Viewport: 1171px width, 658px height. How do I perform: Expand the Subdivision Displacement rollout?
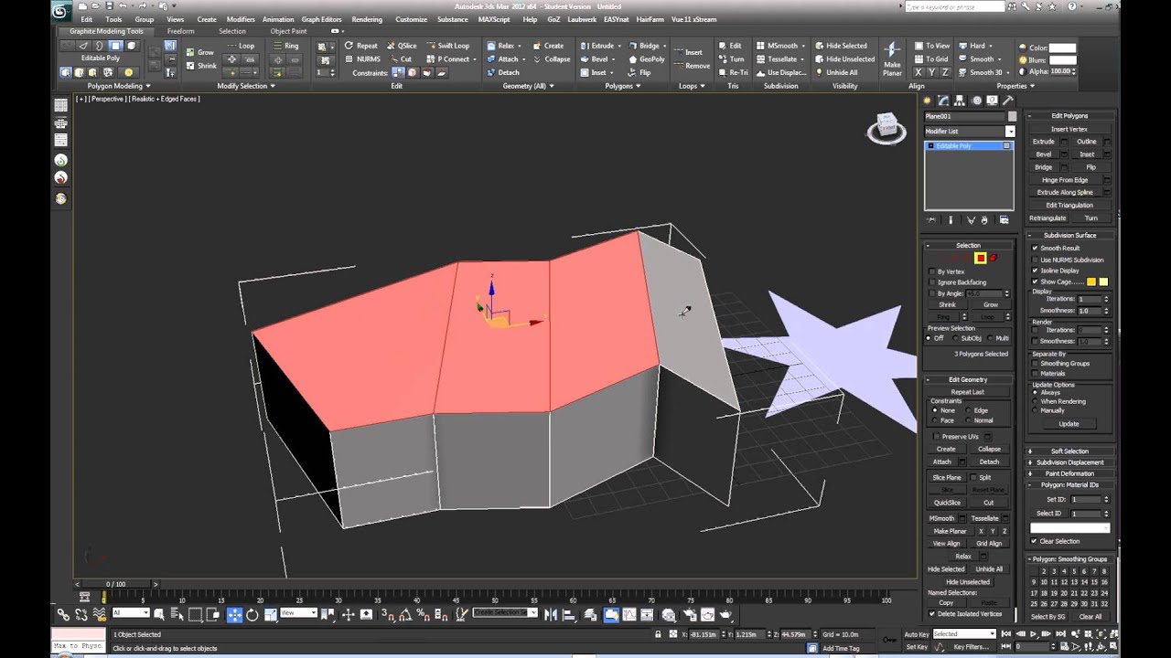pyautogui.click(x=1069, y=462)
